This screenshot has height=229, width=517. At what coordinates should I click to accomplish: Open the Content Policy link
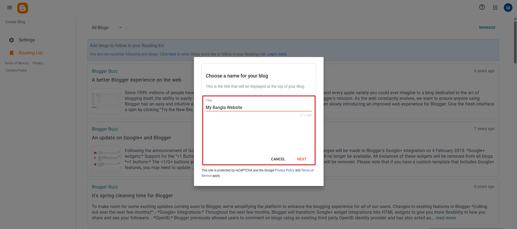click(16, 71)
